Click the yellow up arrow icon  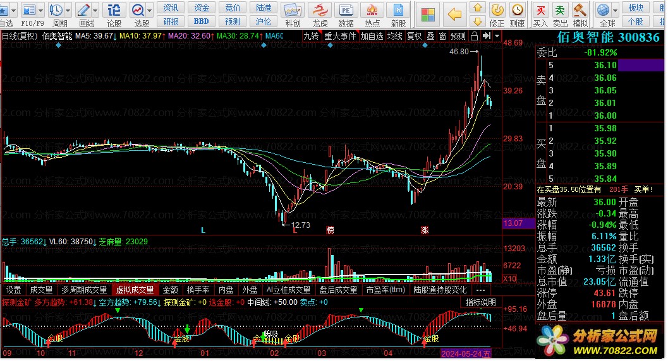[478, 7]
